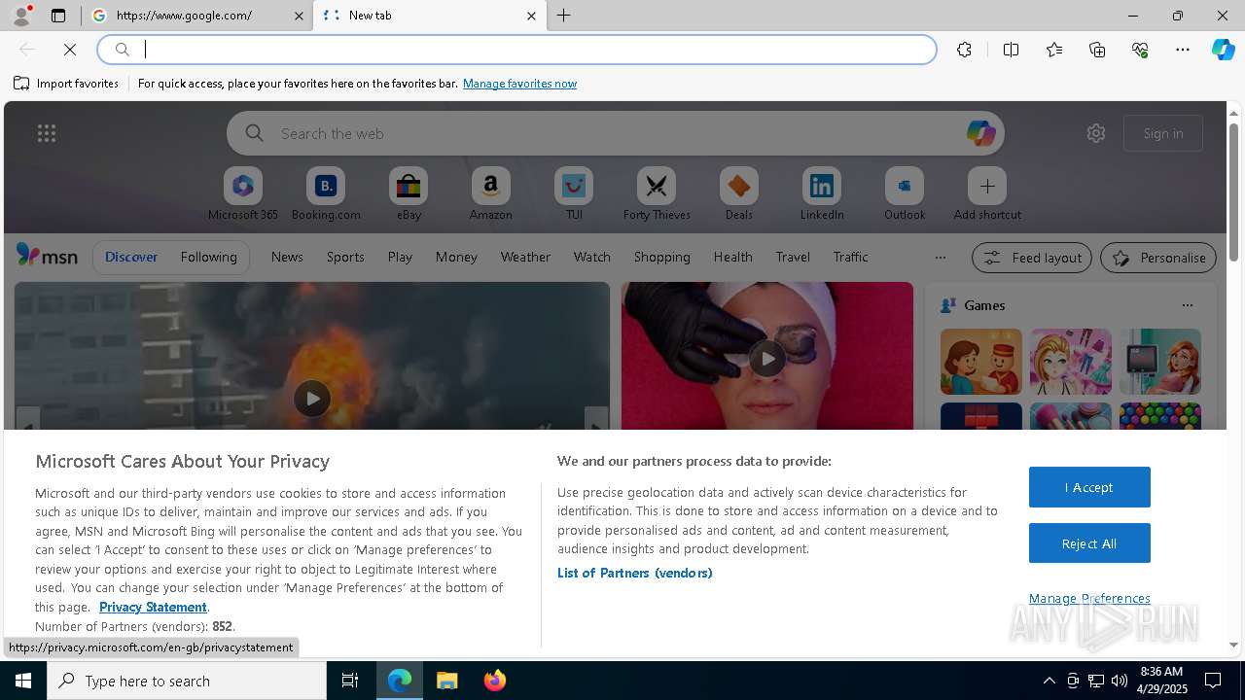Open the TUI shortcut tile
1245x700 pixels.
pos(574,194)
